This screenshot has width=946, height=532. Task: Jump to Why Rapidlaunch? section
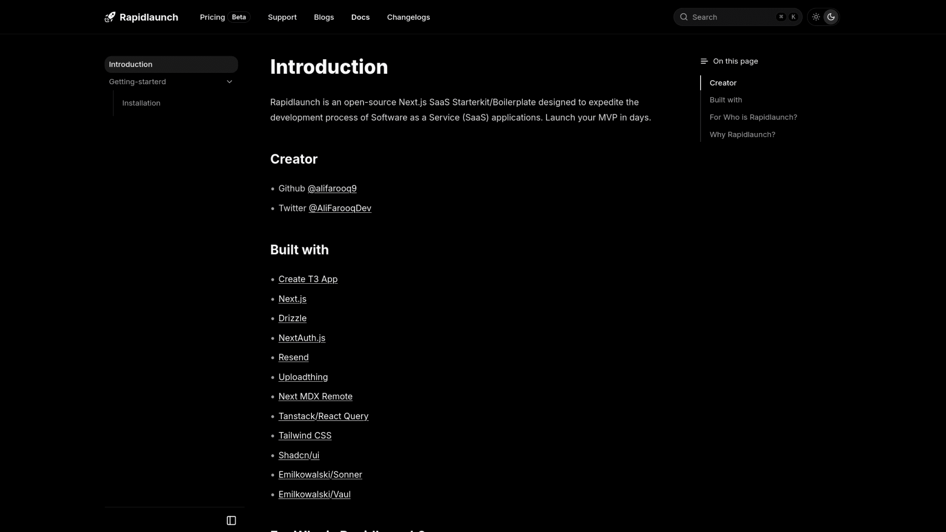pos(743,134)
